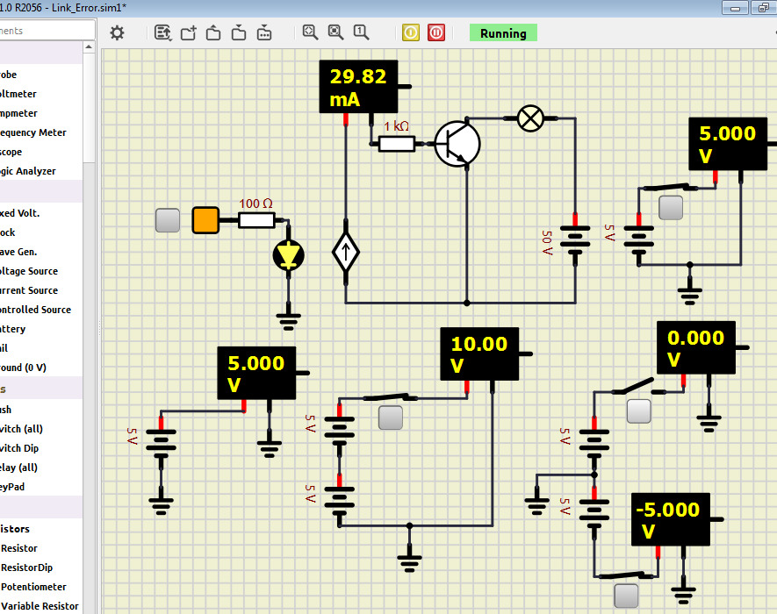Click the open circuit folder icon
The image size is (777, 614).
tap(213, 33)
